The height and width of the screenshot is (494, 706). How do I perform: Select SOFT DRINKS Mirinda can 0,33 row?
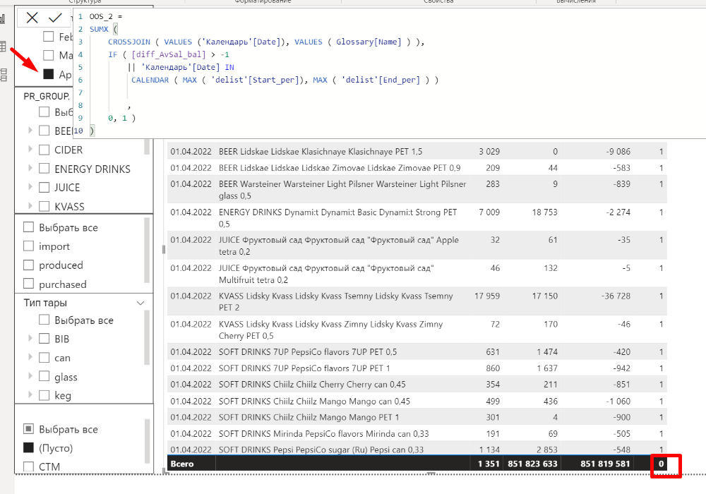[417, 433]
